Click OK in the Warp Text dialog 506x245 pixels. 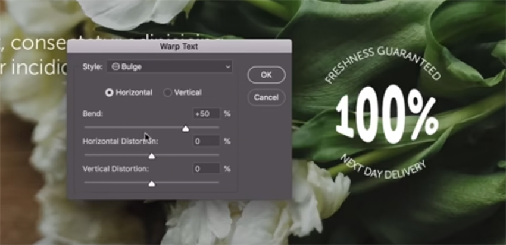click(266, 75)
